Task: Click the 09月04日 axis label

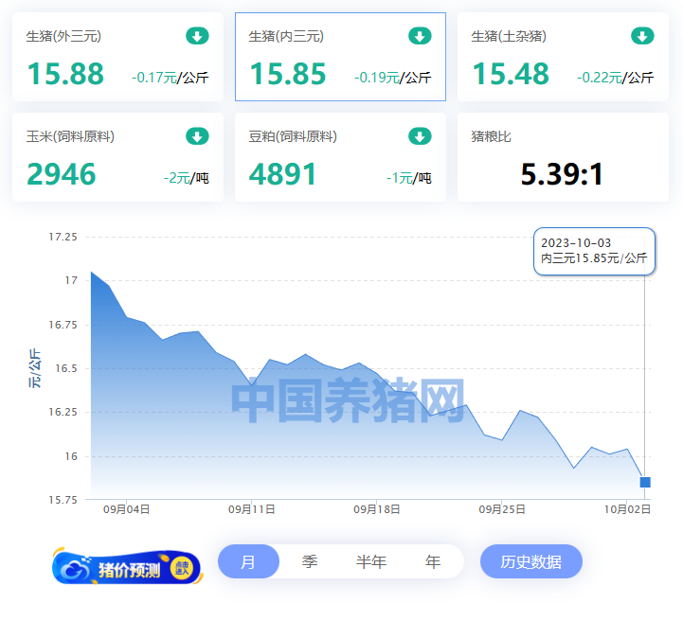Action: 126,509
